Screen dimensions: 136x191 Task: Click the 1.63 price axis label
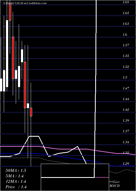pos(126,24)
